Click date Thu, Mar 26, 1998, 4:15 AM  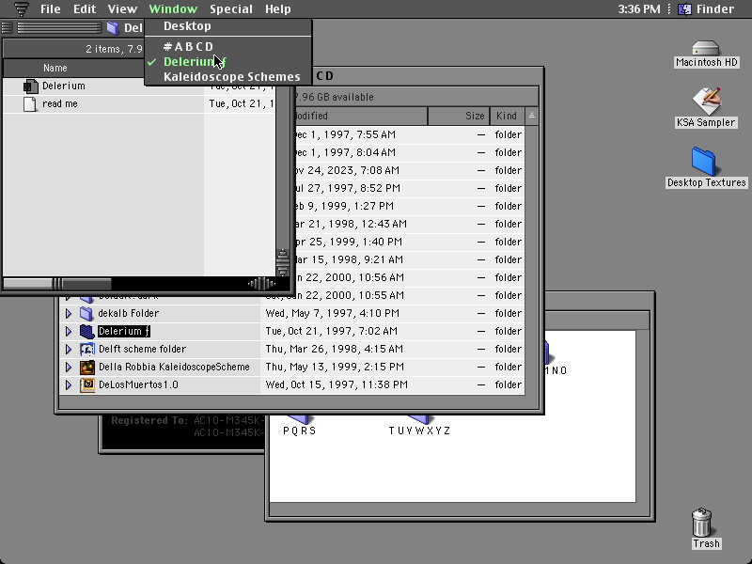[335, 349]
